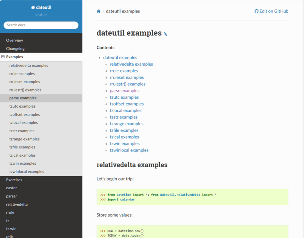Image resolution: width=304 pixels, height=238 pixels.
Task: Click the 'import calendar' code line
Action: pos(117,199)
